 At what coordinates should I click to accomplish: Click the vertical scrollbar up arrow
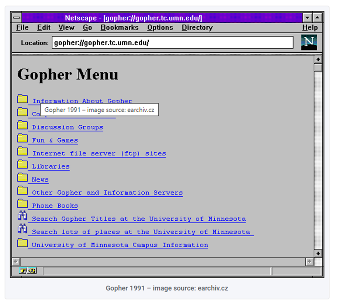click(x=318, y=60)
